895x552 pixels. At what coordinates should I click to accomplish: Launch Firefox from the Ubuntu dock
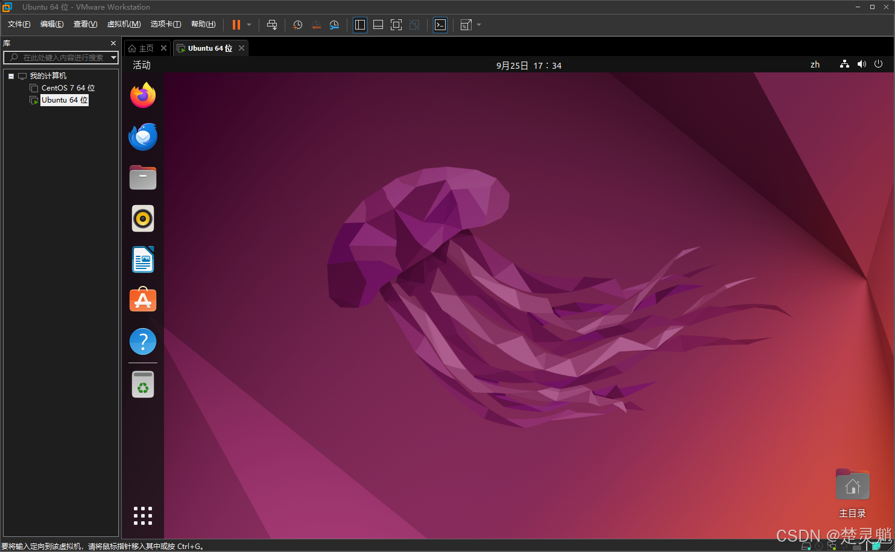[x=143, y=95]
